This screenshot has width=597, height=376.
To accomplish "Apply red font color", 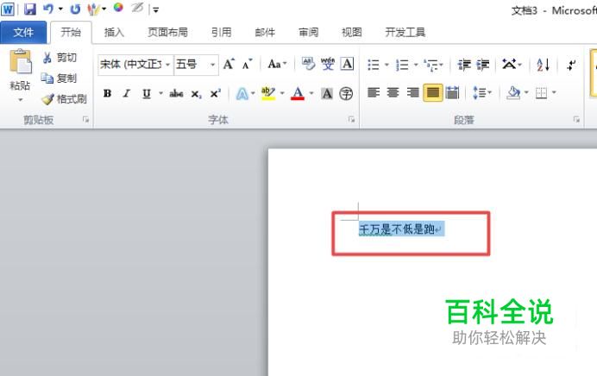I will 298,93.
